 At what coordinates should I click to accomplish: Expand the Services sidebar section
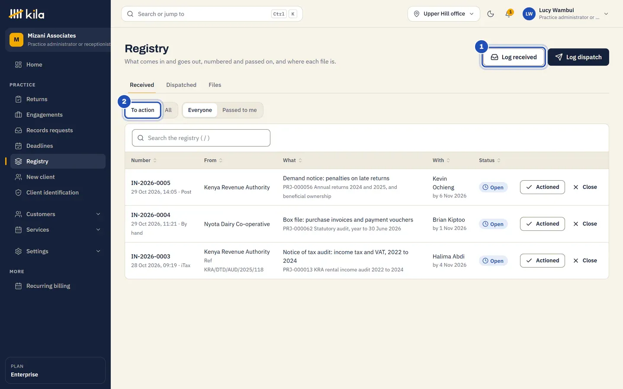coord(58,230)
